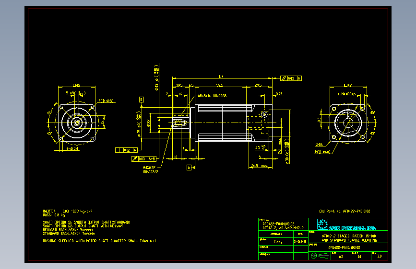Click the PCD Ø50 label on left view

106,101
